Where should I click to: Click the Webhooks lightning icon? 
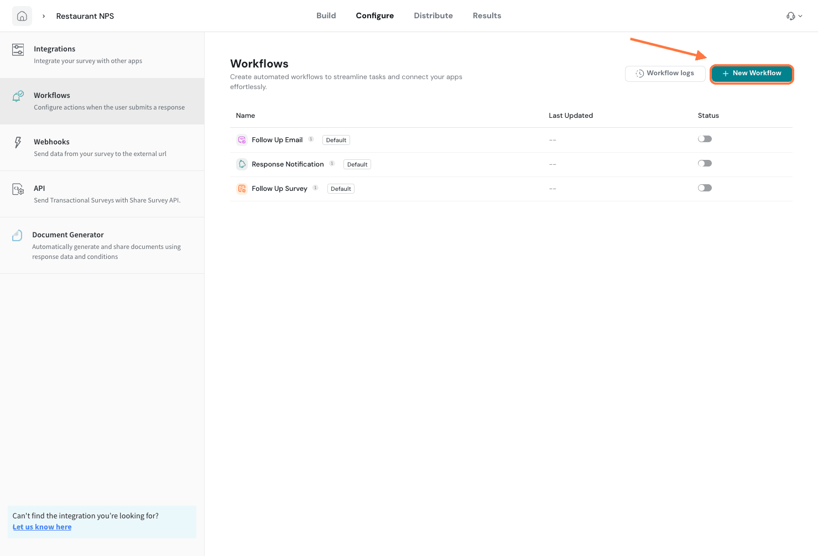click(18, 143)
